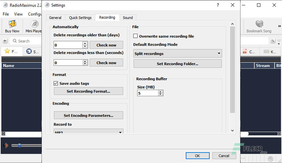Click OK to confirm settings
The width and height of the screenshot is (282, 163).
pos(197,156)
